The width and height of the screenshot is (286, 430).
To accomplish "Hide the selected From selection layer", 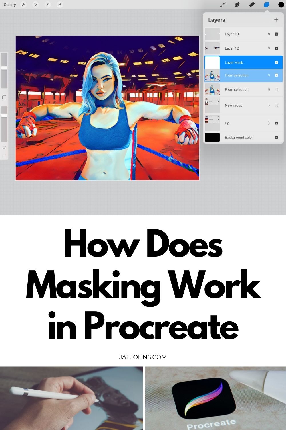I will pyautogui.click(x=276, y=75).
